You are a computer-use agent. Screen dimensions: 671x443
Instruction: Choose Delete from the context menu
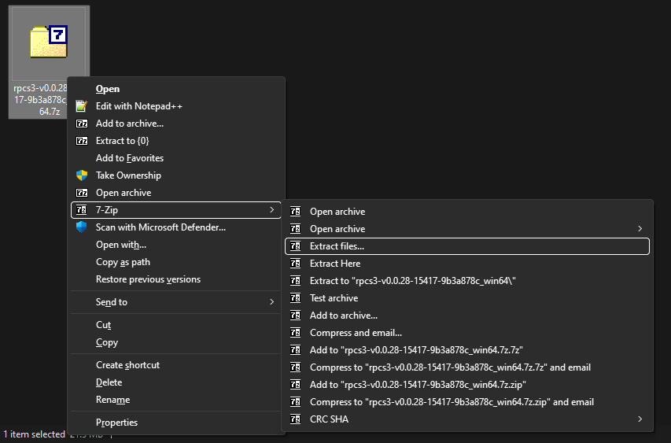[176, 382]
